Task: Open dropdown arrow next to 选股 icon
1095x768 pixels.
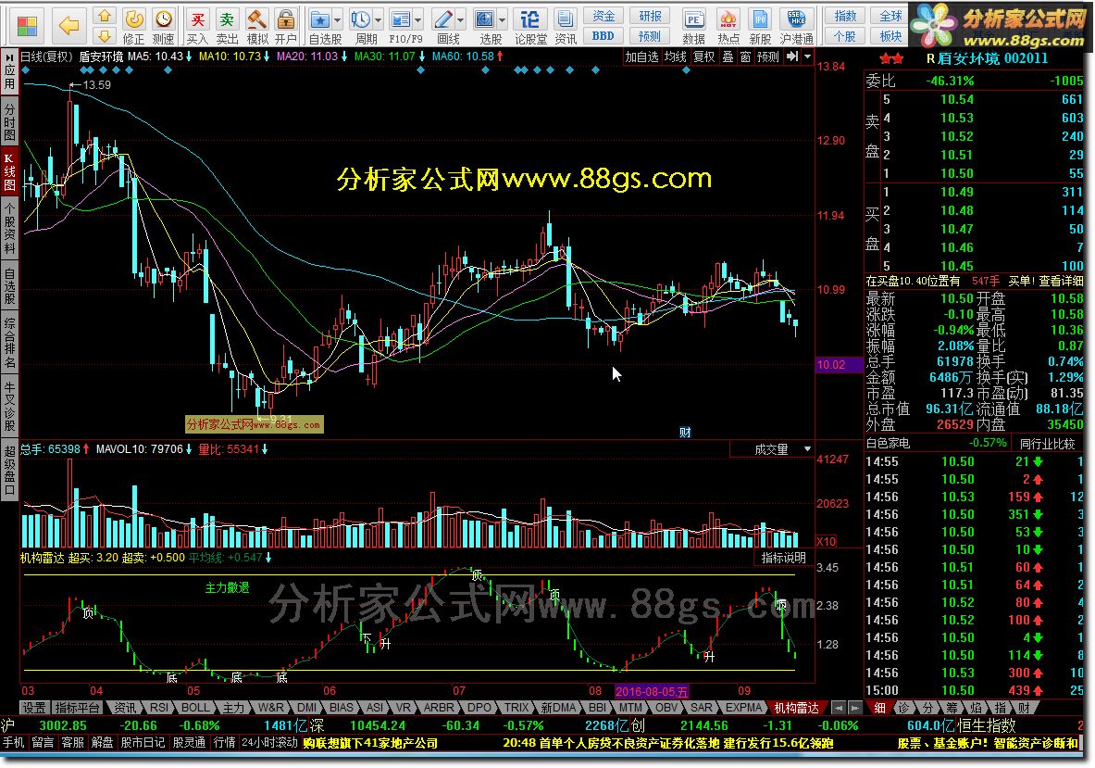Action: click(502, 20)
